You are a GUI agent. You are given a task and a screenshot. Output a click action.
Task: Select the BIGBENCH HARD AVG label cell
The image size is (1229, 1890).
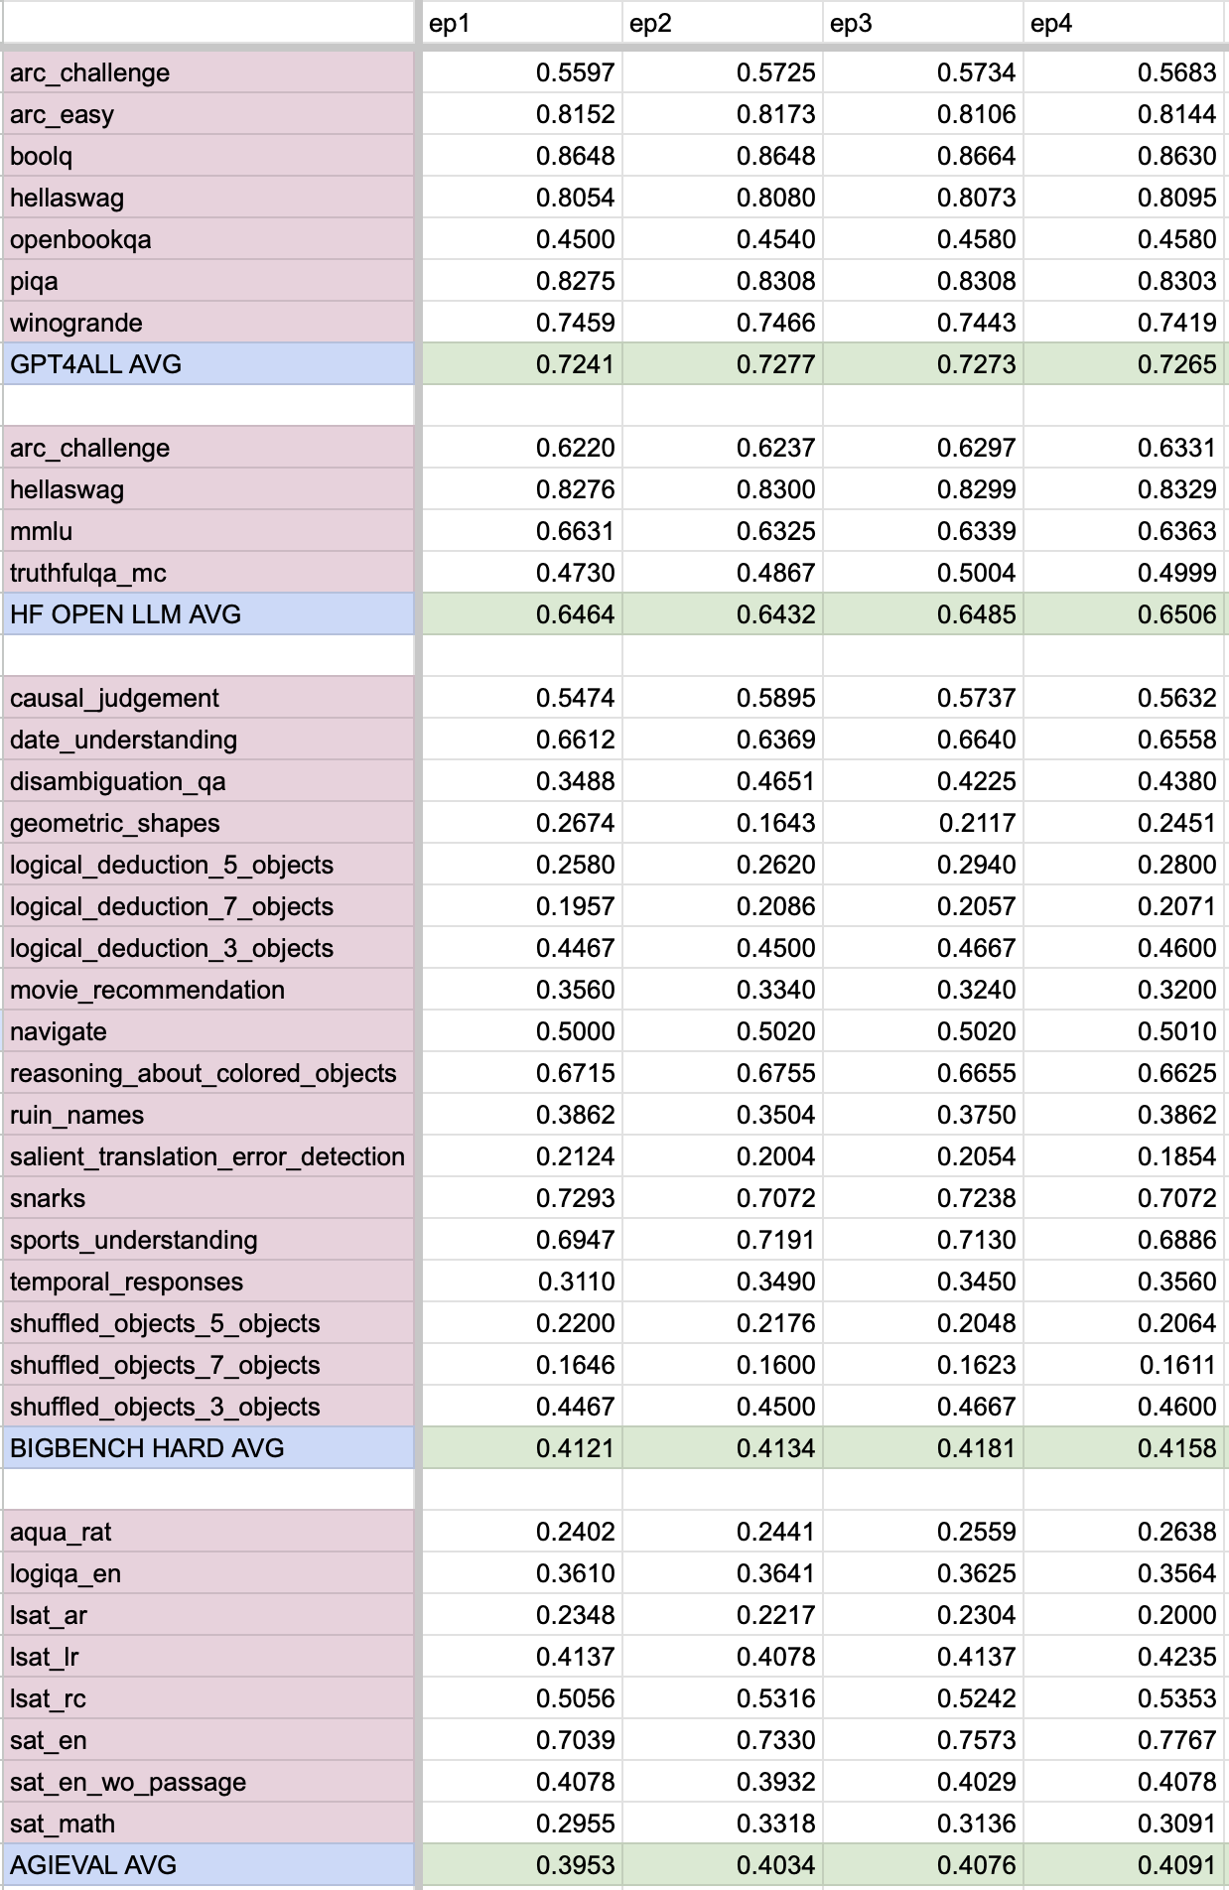pyautogui.click(x=208, y=1448)
